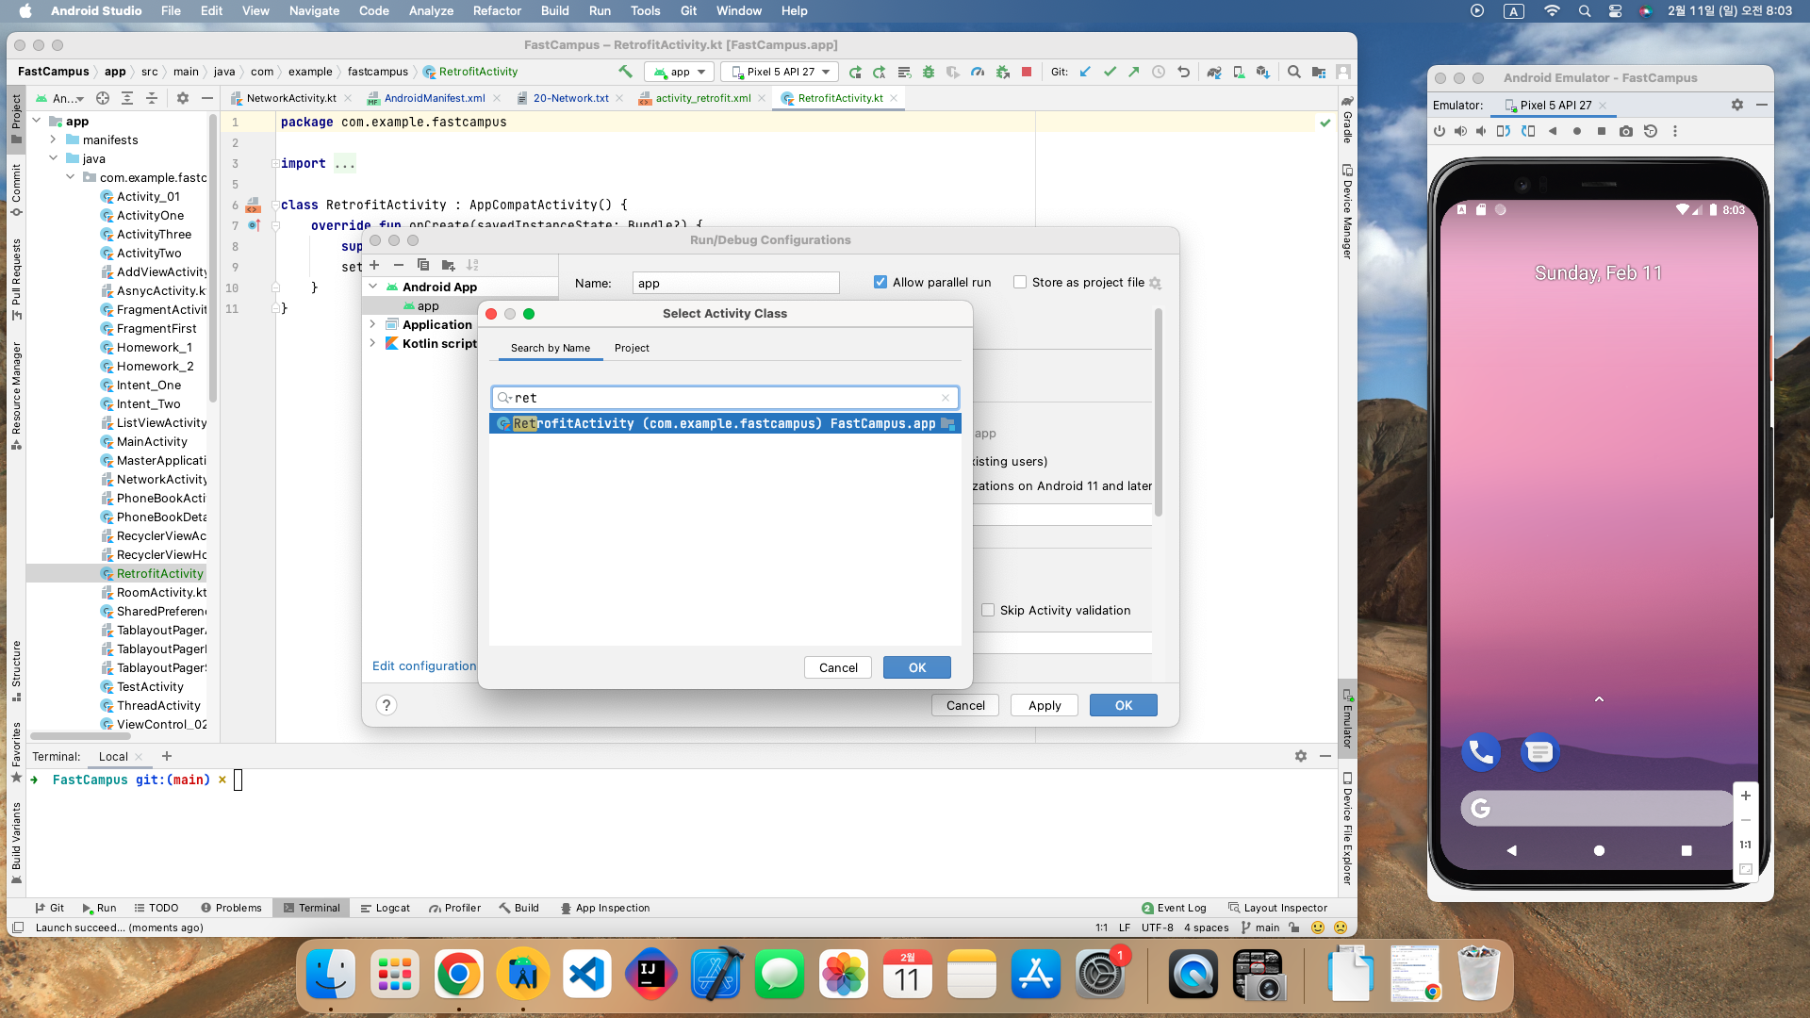Click OK in Select Activity Class dialog
This screenshot has height=1018, width=1810.
[916, 667]
